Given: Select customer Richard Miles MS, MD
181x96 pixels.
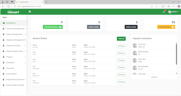Looking at the screenshot, I should click(x=153, y=68).
